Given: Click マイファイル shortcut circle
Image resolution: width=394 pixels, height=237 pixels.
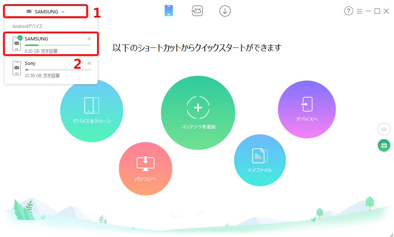Looking at the screenshot, I should [260, 160].
